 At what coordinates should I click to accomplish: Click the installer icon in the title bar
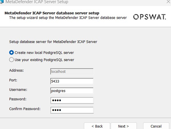(x=2, y=2)
